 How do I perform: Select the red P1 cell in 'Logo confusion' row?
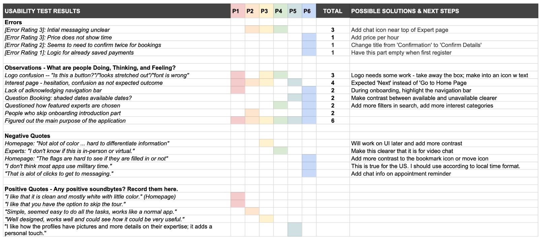pyautogui.click(x=238, y=75)
